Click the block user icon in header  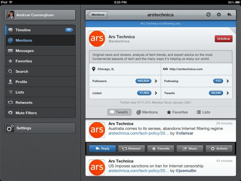click(208, 15)
